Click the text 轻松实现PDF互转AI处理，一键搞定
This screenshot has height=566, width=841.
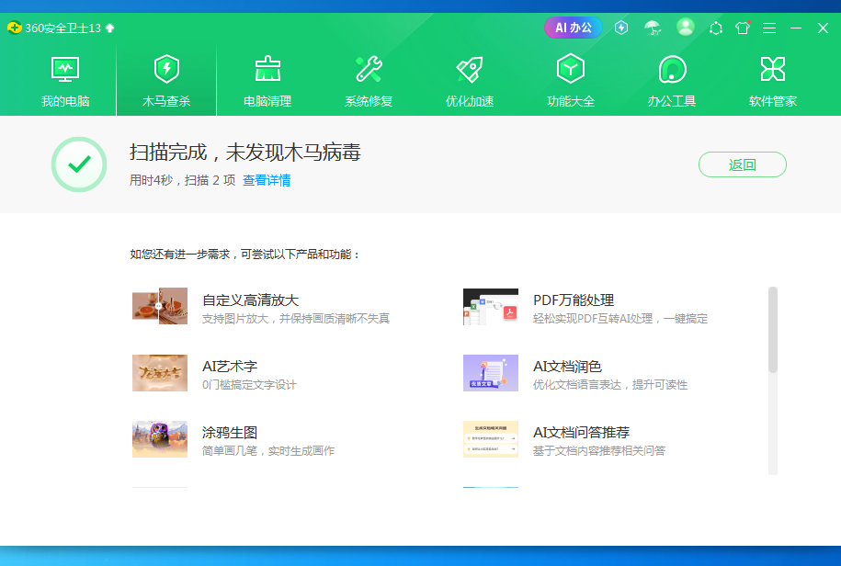[620, 319]
